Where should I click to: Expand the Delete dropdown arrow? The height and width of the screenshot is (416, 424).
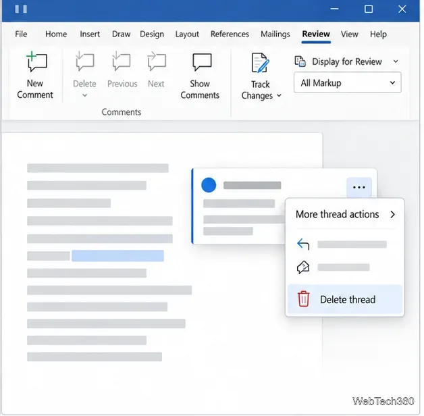click(84, 95)
